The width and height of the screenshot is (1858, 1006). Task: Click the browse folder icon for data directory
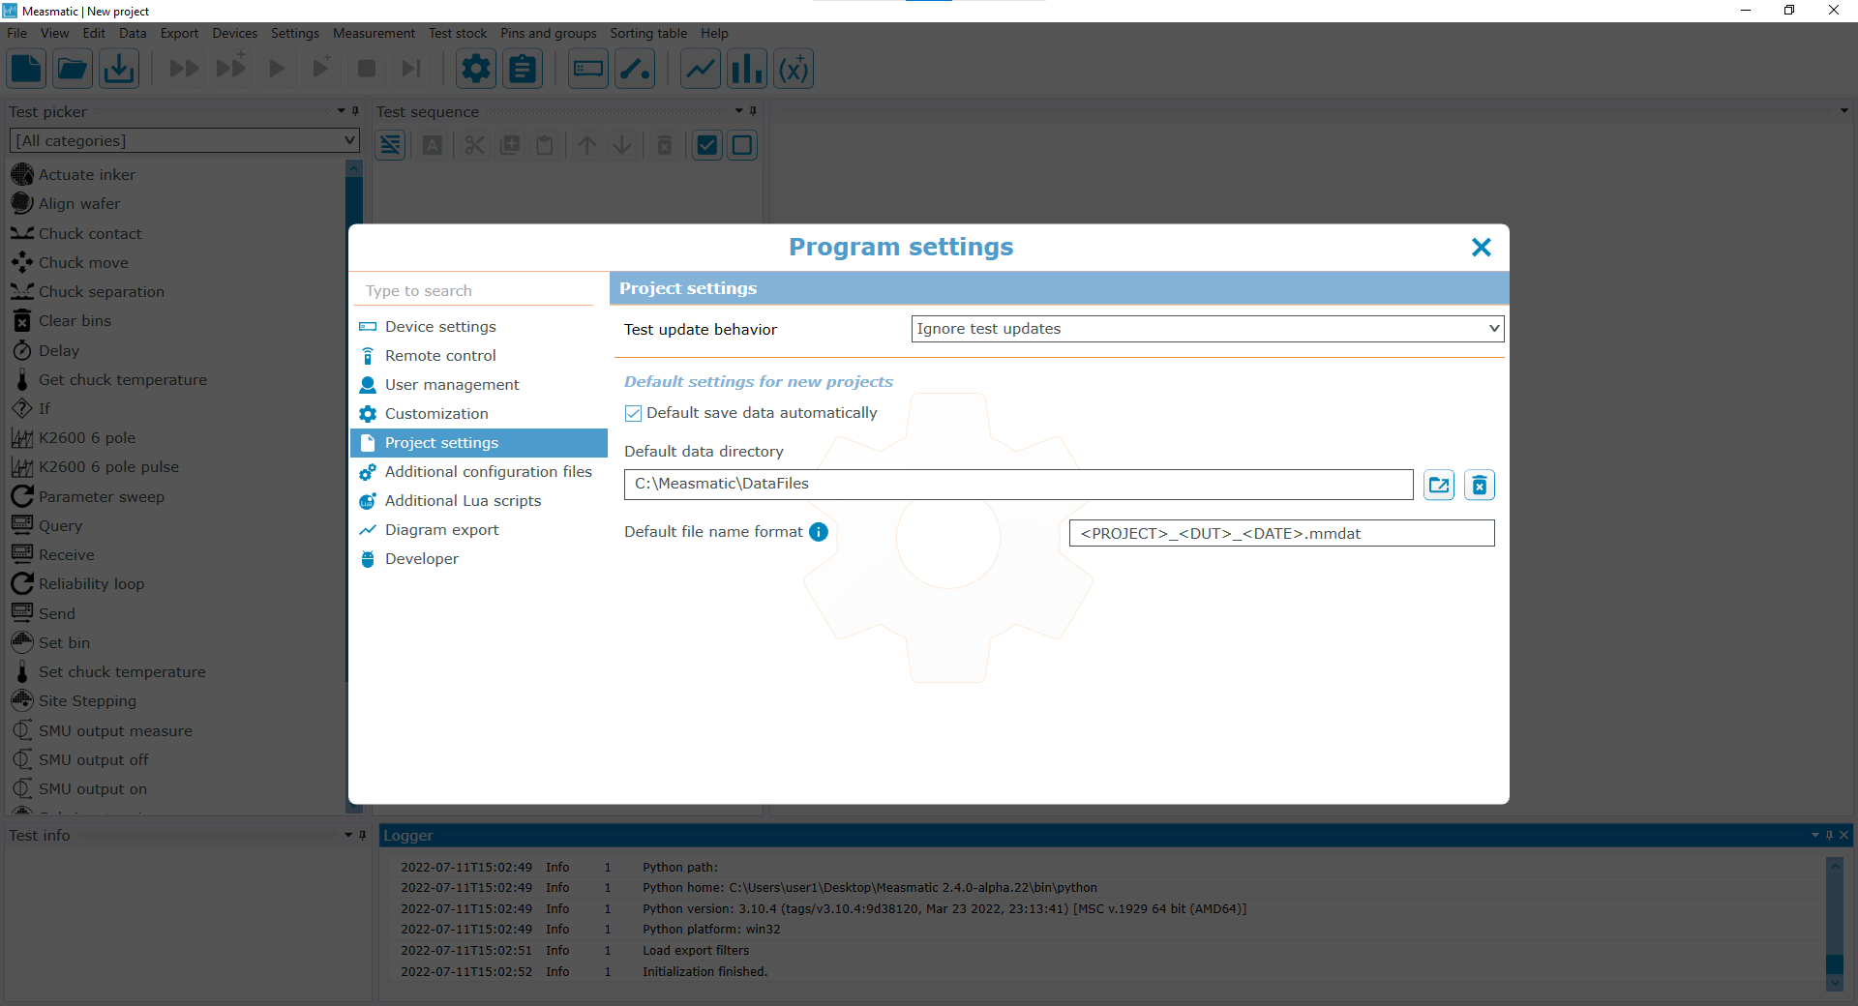point(1439,485)
